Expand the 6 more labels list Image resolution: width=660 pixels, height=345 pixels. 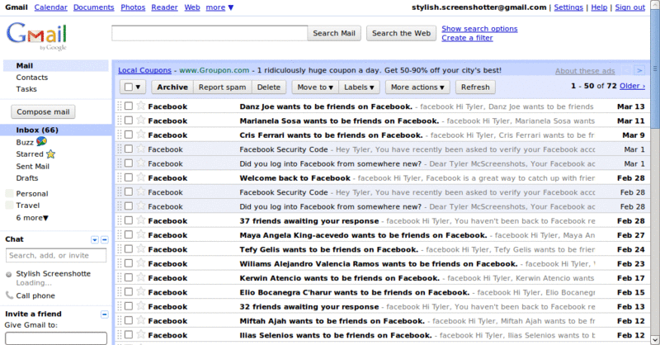(32, 218)
